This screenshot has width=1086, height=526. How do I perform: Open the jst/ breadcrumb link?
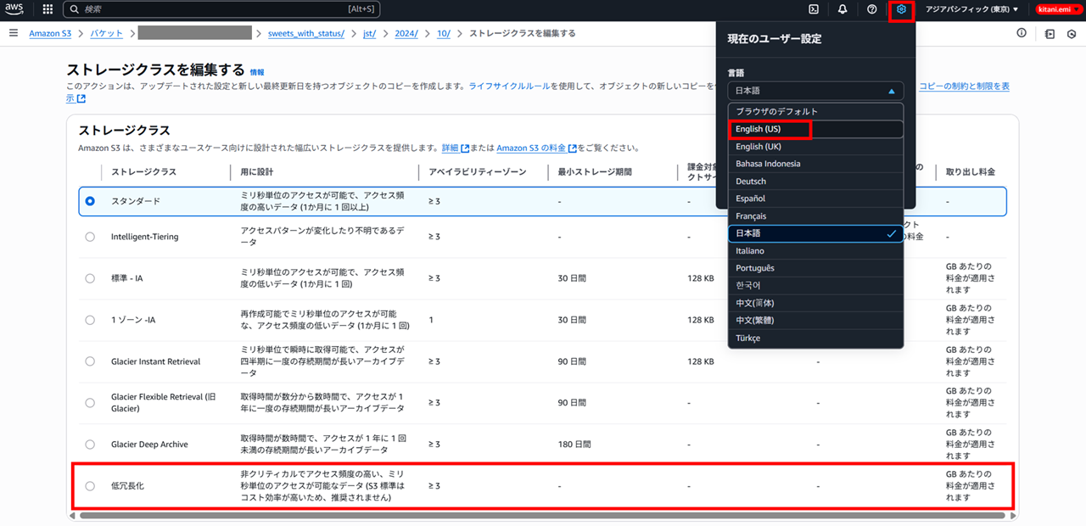369,33
